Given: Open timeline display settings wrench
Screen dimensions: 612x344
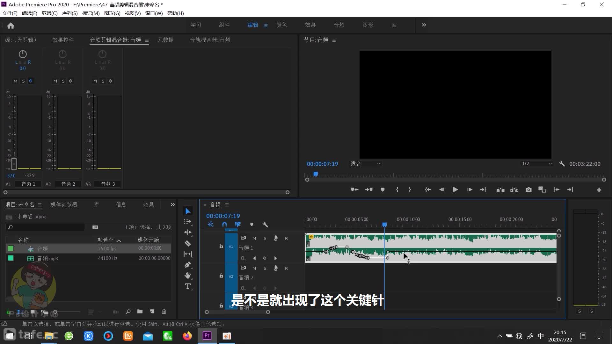Looking at the screenshot, I should tap(265, 225).
